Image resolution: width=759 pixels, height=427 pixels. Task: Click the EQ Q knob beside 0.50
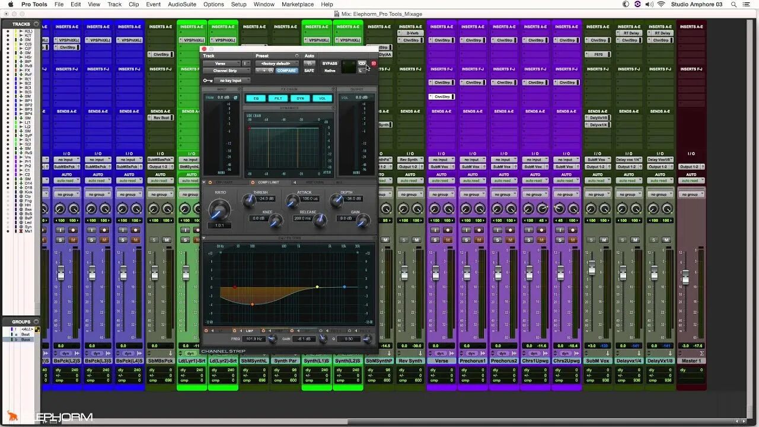[368, 339]
